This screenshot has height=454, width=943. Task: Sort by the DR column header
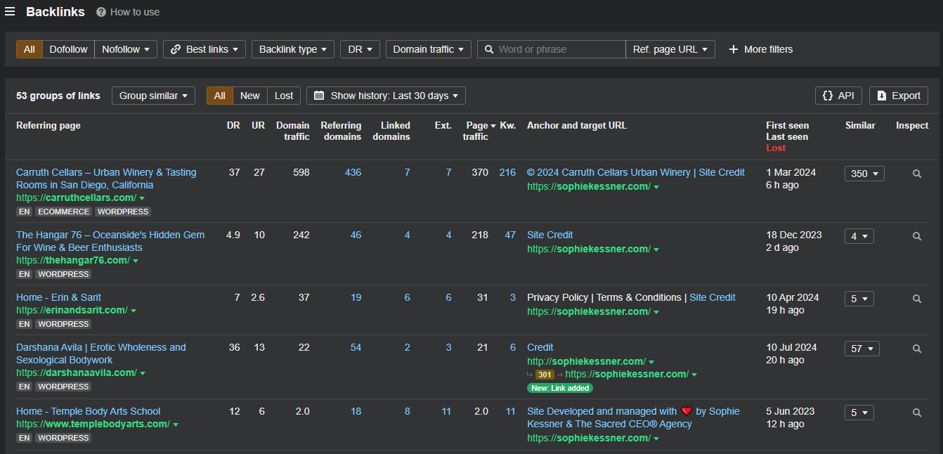[233, 125]
